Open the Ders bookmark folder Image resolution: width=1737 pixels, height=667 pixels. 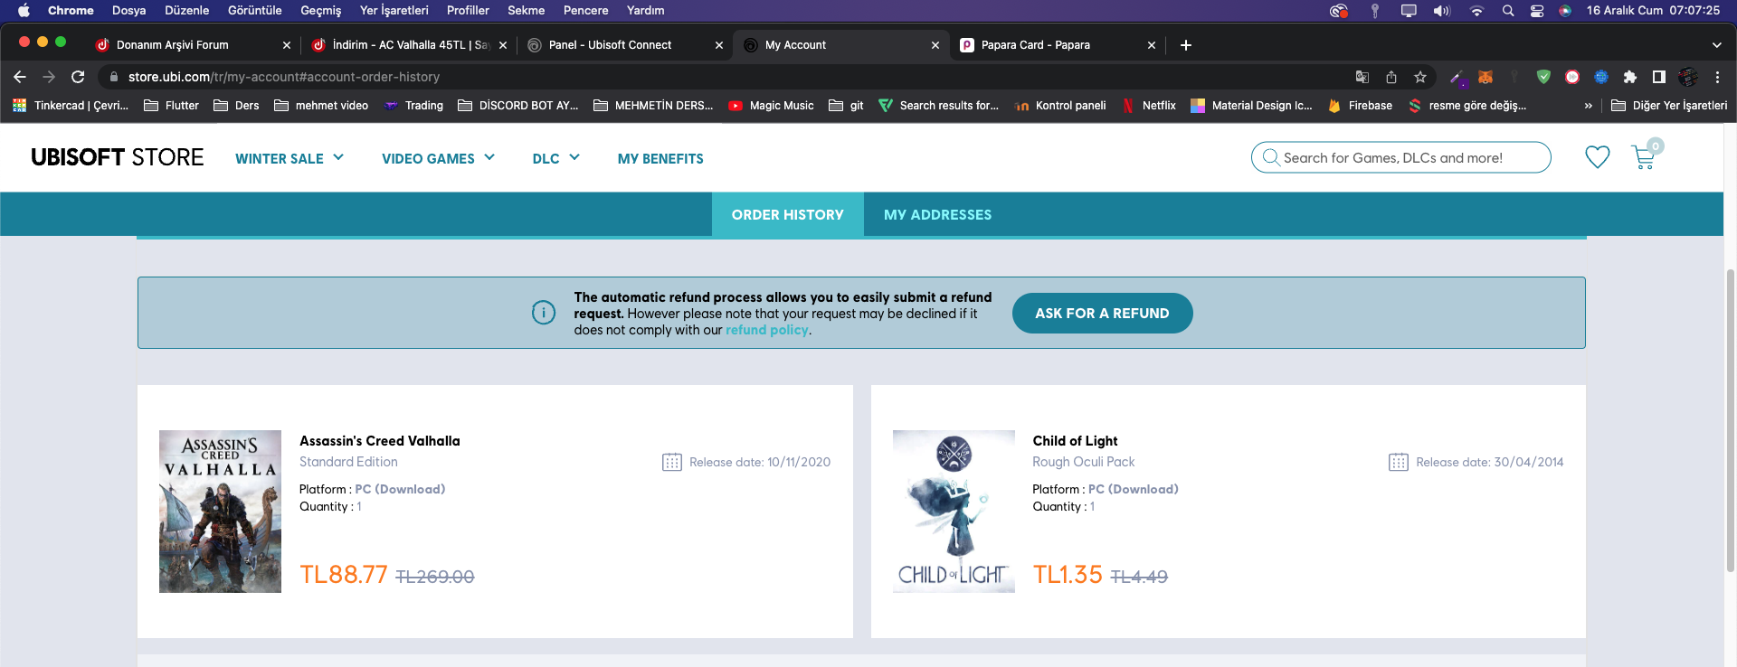[236, 106]
